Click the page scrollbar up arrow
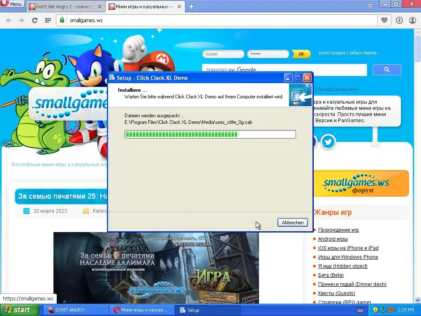This screenshot has height=316, width=421. click(x=418, y=32)
